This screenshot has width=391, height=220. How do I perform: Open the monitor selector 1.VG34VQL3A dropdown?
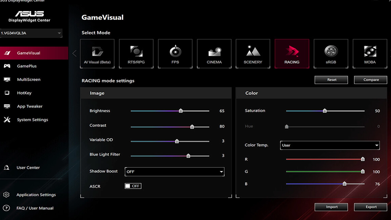coord(31,33)
